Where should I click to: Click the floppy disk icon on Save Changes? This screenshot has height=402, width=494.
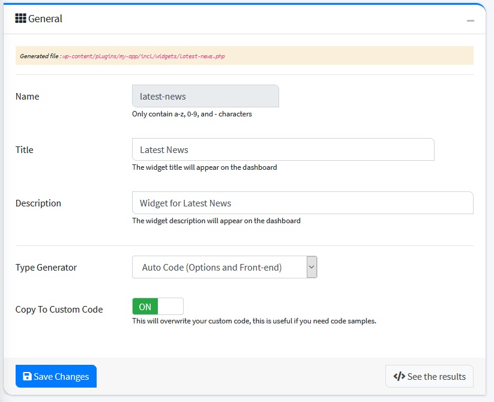[x=27, y=376]
